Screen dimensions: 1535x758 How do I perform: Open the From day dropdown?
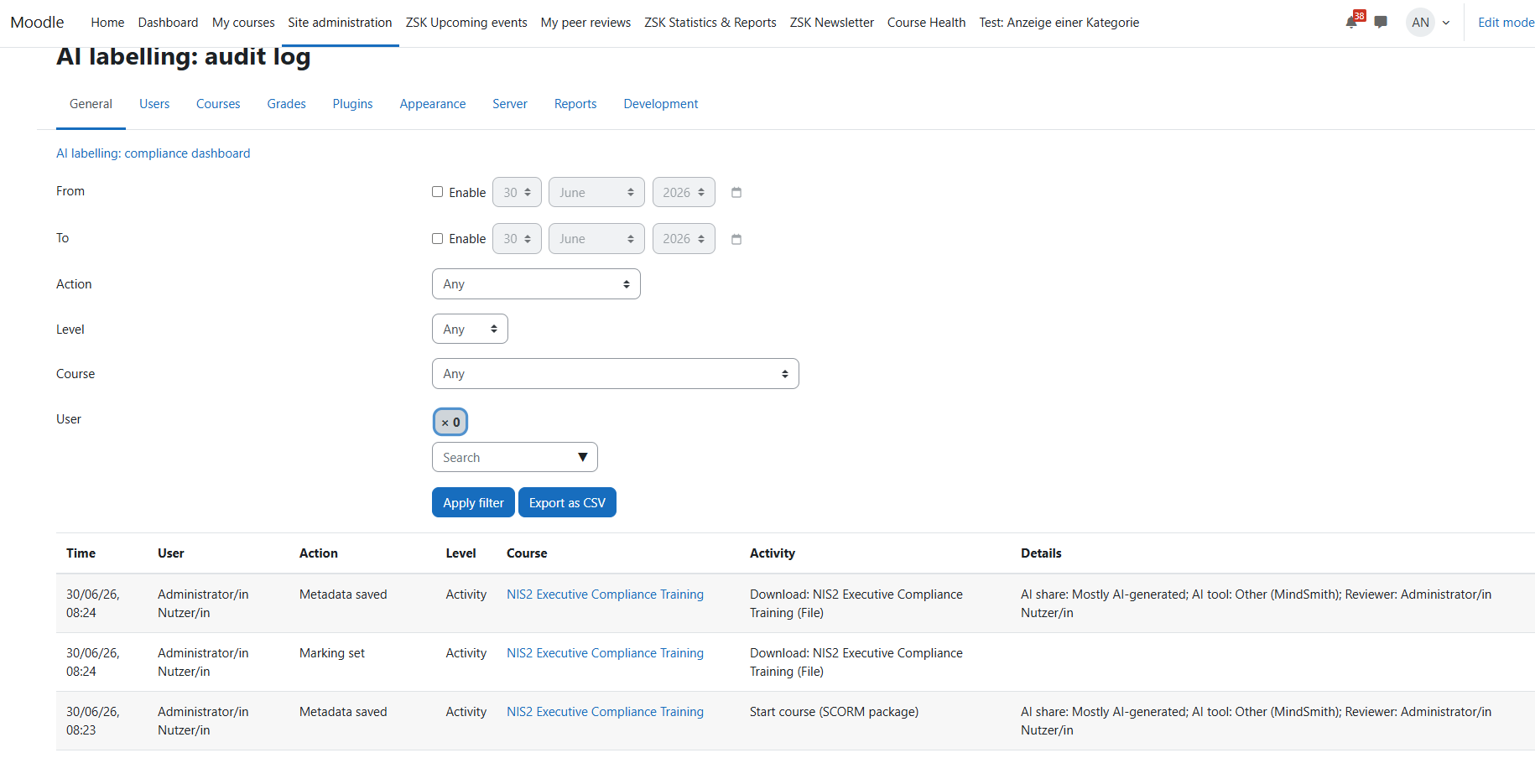coord(517,192)
